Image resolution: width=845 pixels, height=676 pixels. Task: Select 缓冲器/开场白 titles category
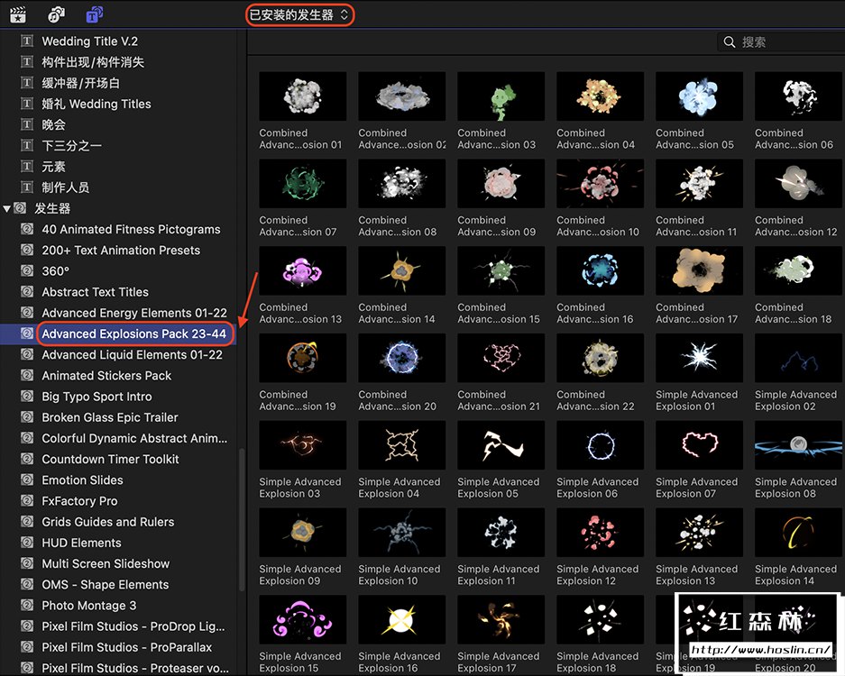pos(118,83)
